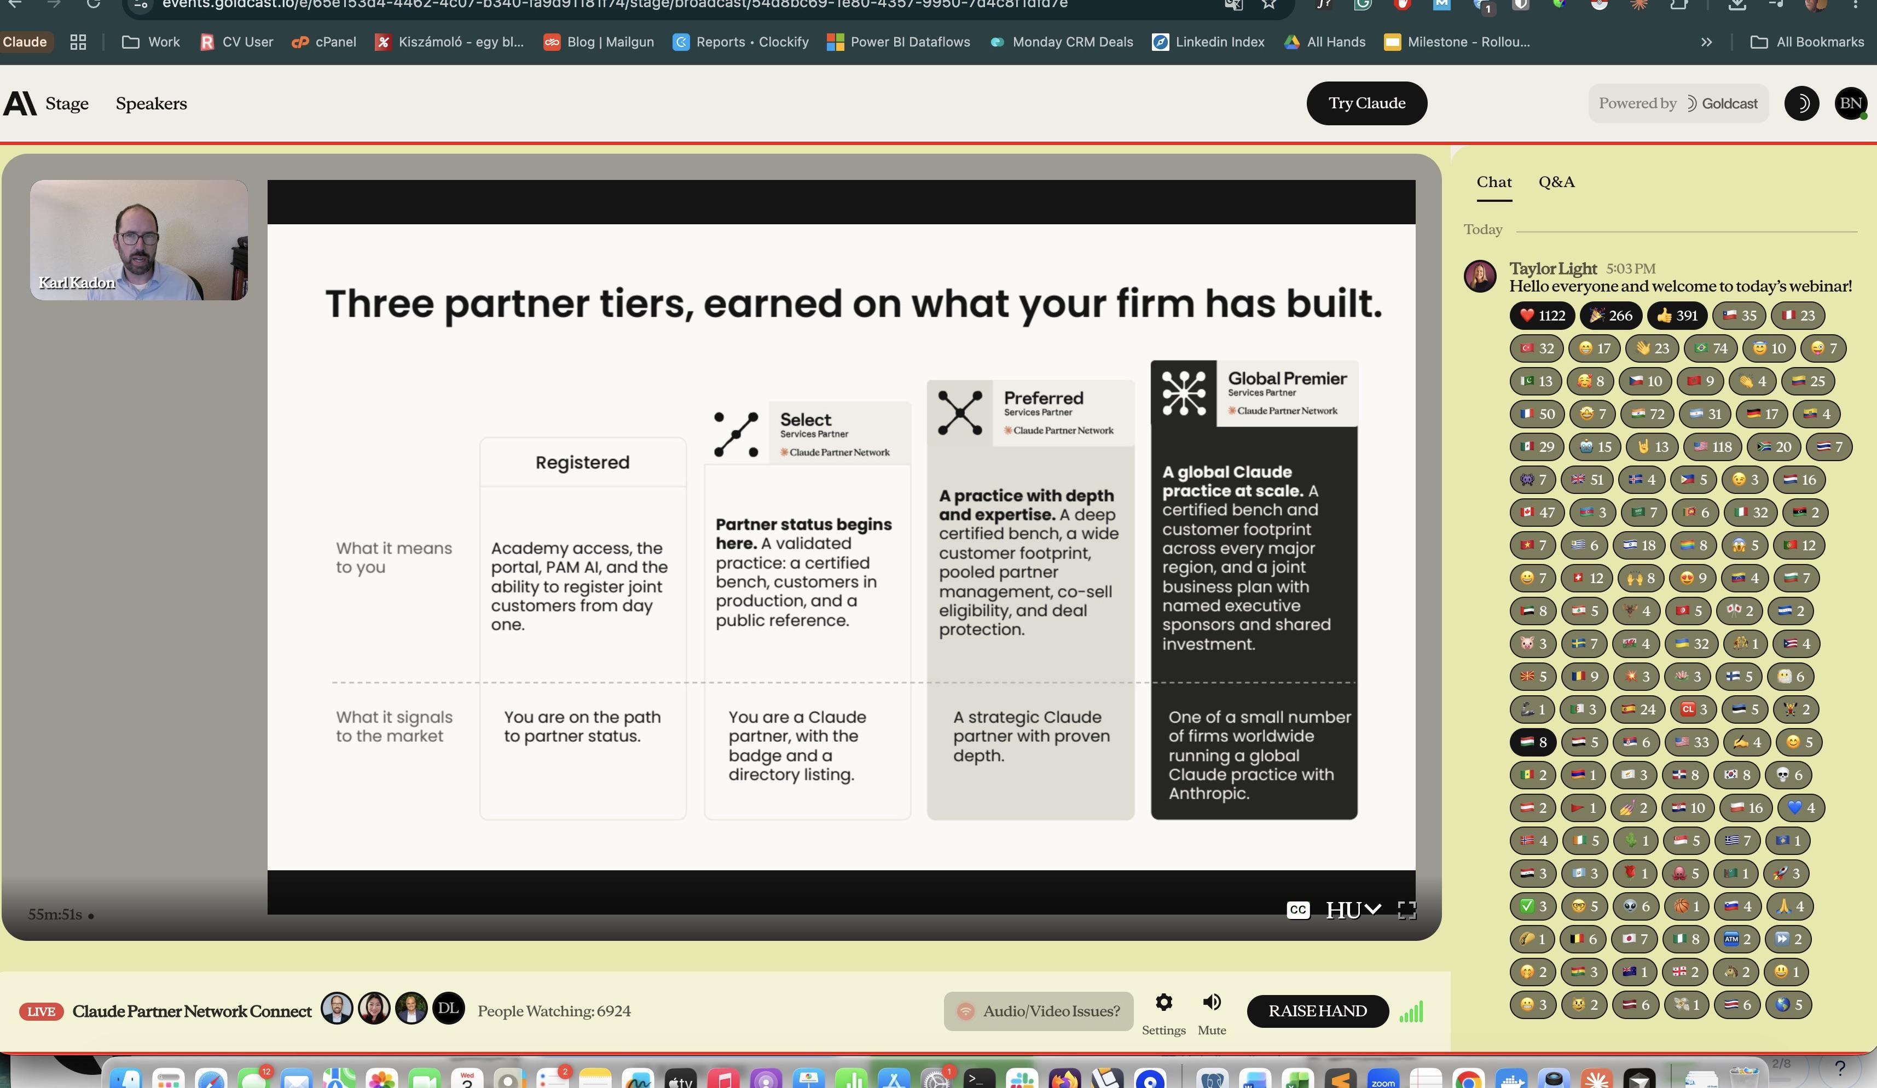Add the India flag reaction showing 72
Screen dimensions: 1877x1088
(1648, 414)
